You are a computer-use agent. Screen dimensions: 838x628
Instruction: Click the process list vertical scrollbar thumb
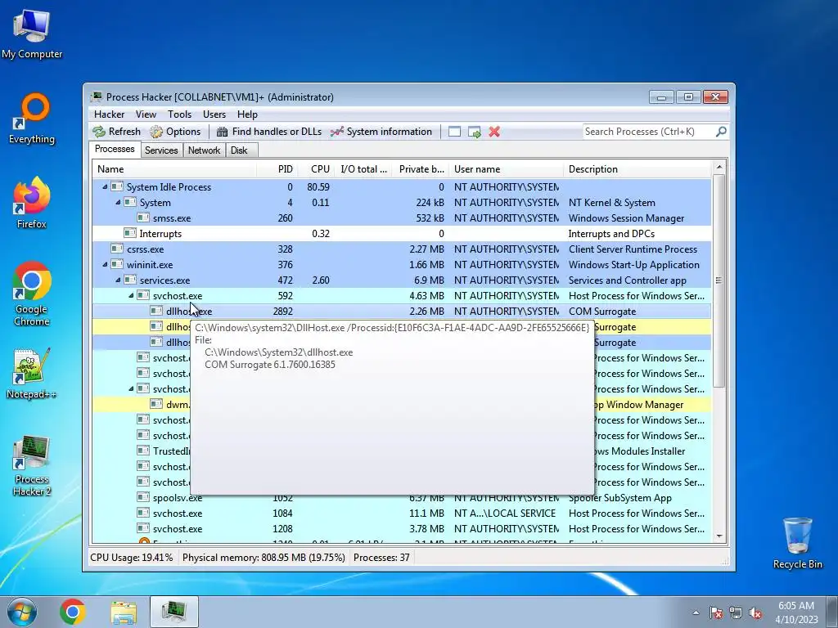coord(719,280)
